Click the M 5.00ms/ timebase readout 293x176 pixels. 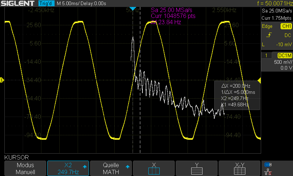[x=68, y=3]
